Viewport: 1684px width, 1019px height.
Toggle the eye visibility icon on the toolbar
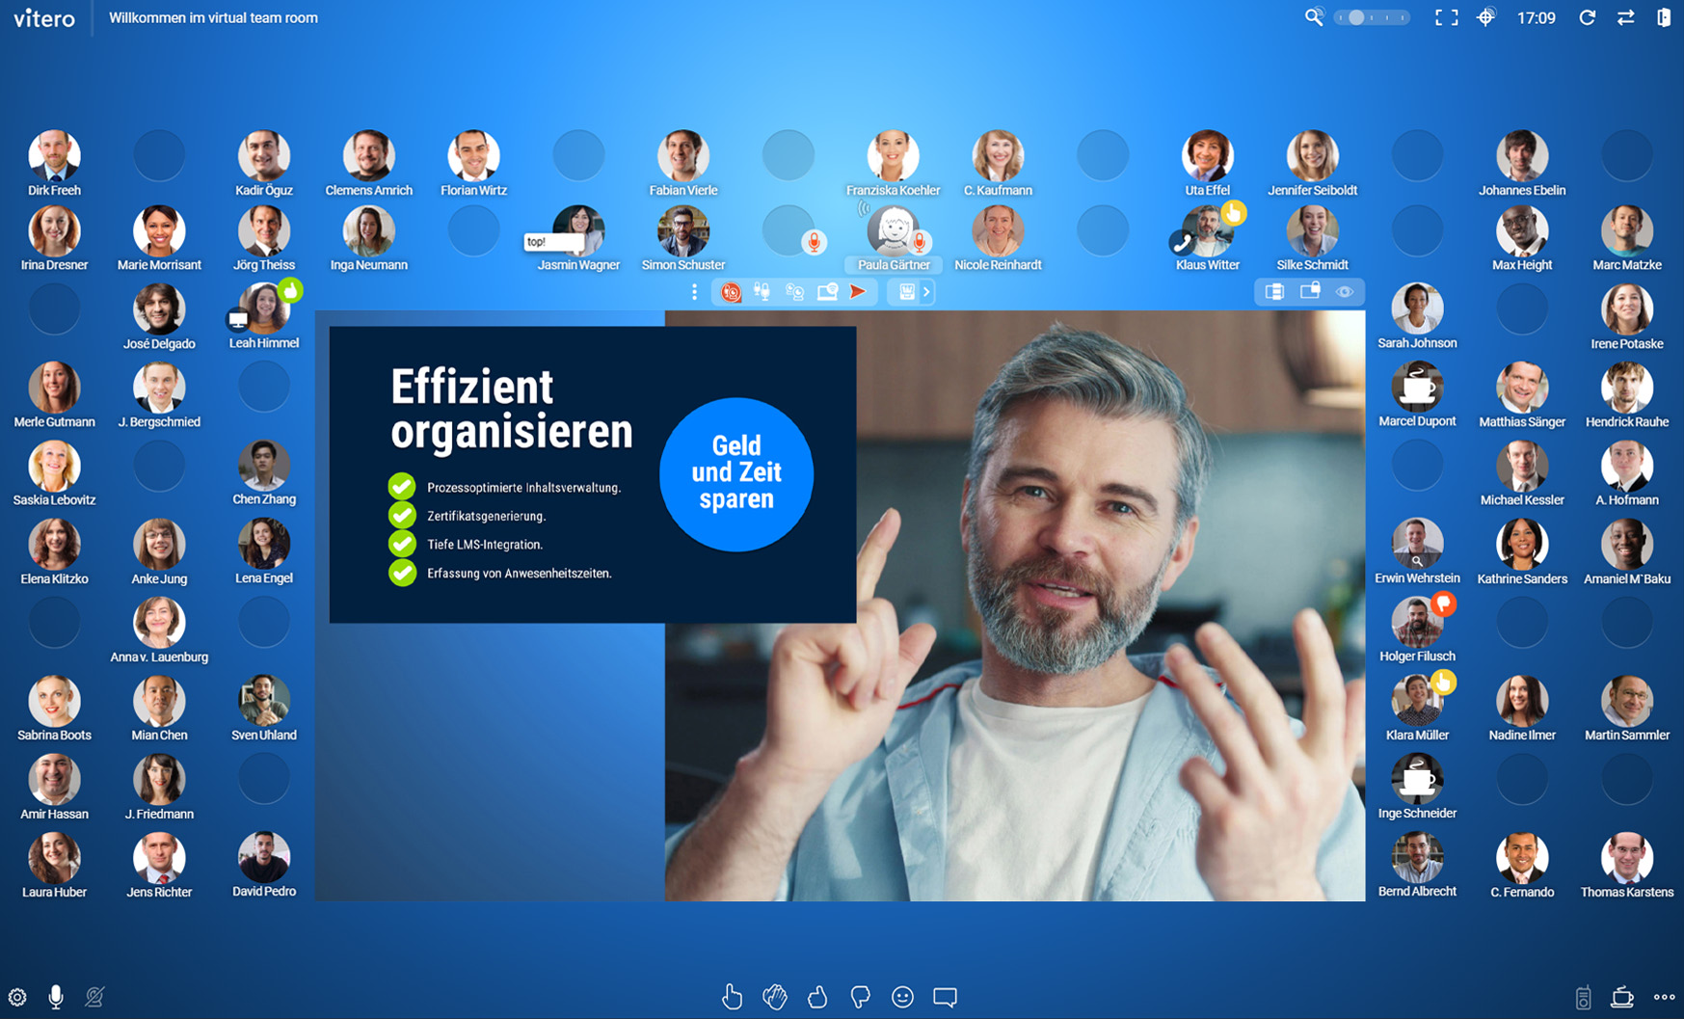click(x=1345, y=291)
